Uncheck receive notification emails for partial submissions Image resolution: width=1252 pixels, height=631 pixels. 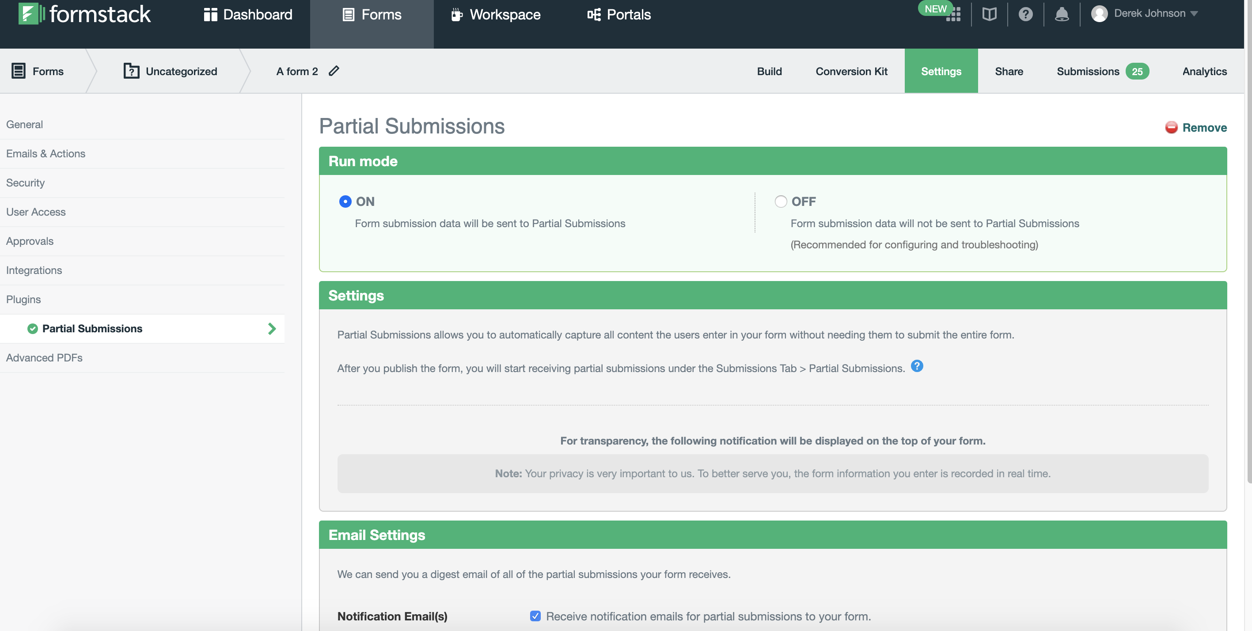click(x=535, y=616)
